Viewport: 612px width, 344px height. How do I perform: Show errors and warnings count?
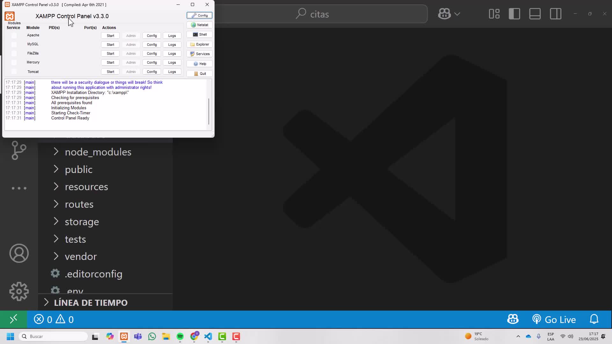tap(54, 319)
